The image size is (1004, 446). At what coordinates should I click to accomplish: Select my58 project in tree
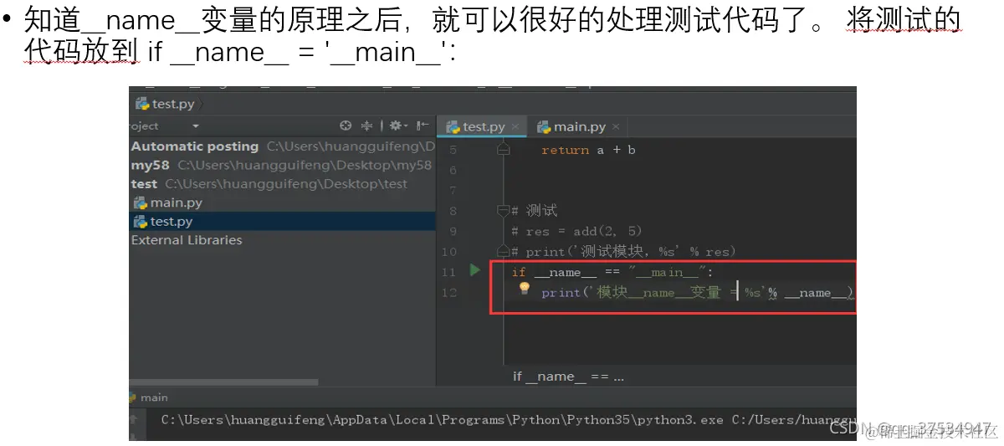tap(282, 166)
